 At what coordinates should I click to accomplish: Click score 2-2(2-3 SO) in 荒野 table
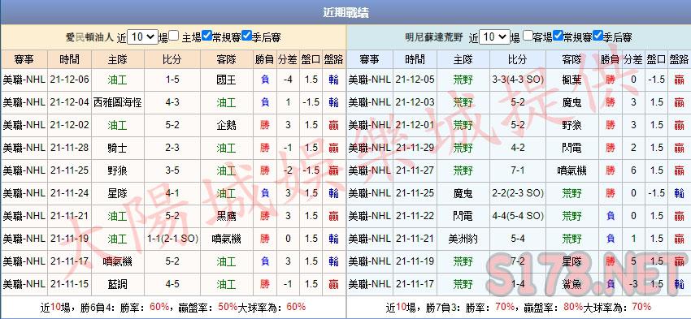coord(518,193)
